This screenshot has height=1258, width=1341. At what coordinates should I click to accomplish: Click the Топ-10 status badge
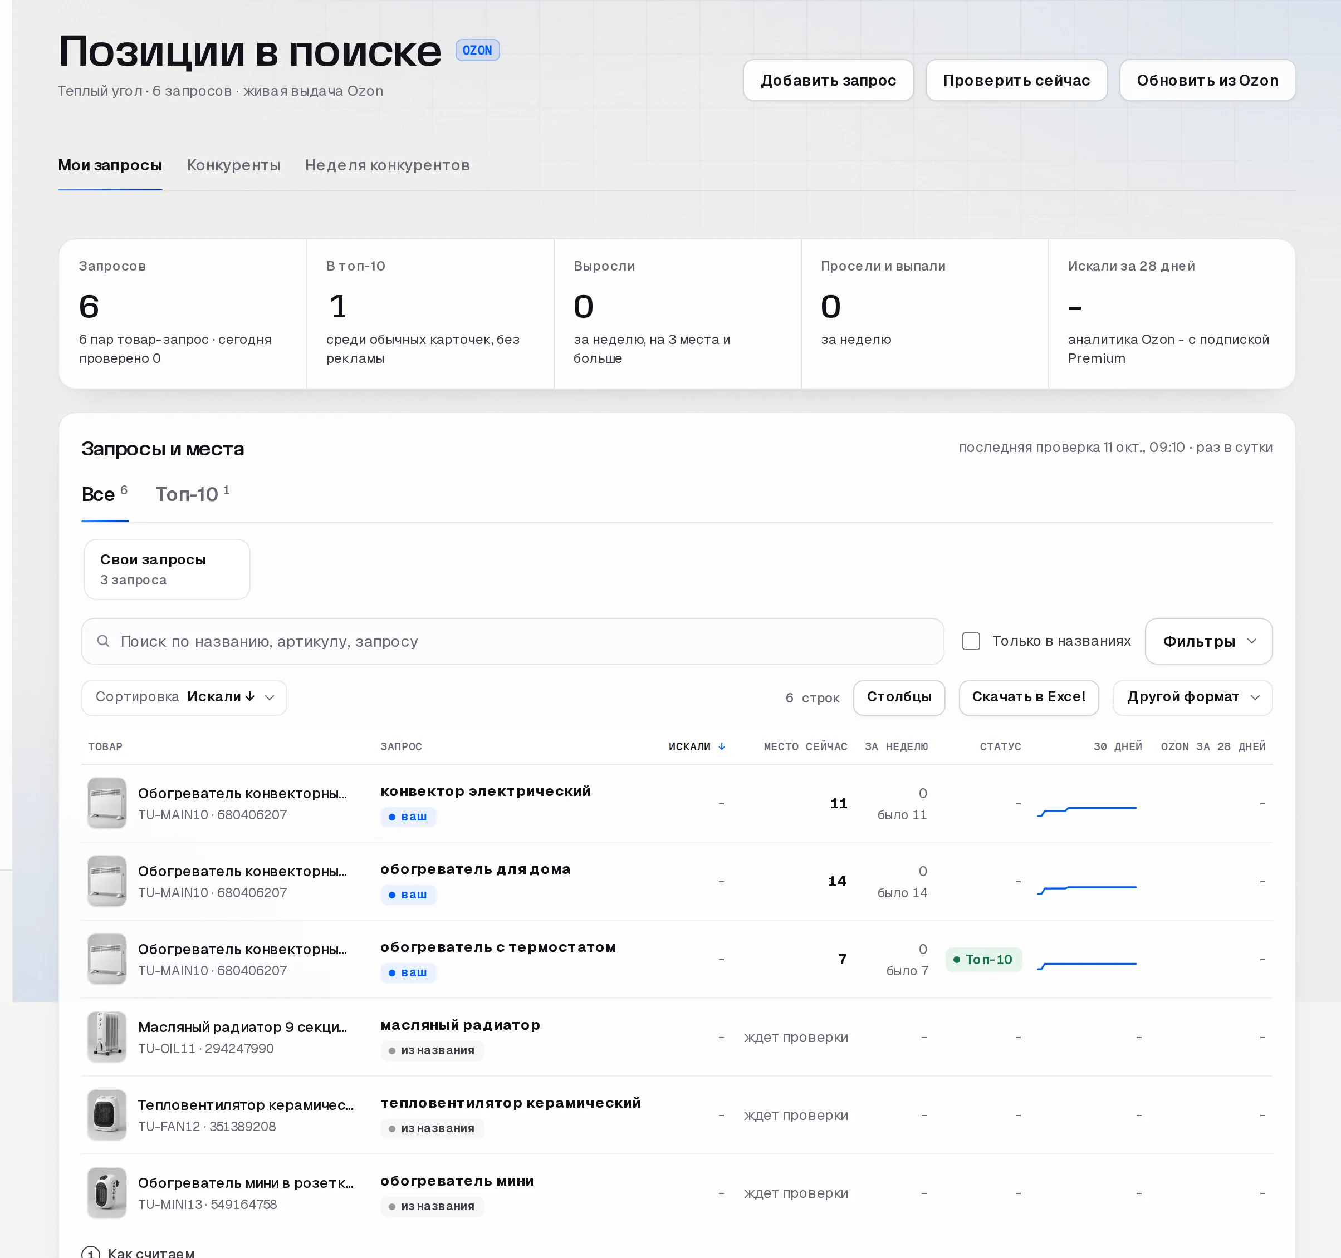point(983,959)
